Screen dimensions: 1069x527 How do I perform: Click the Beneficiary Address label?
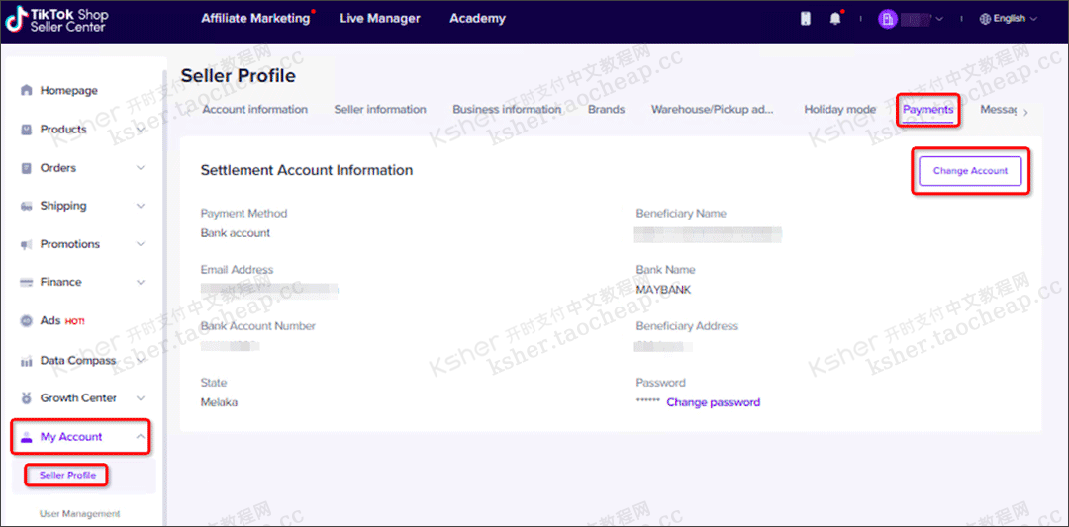(x=687, y=326)
